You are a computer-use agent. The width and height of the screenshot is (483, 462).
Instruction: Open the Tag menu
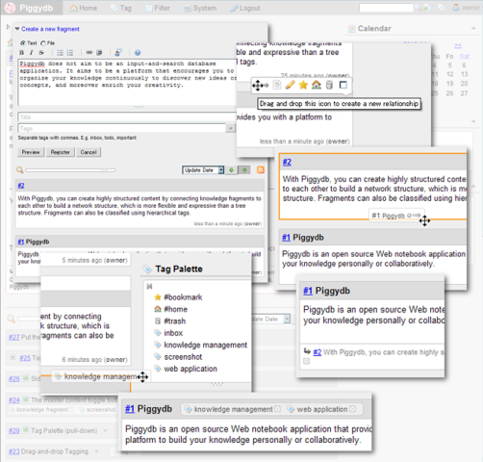coord(121,8)
